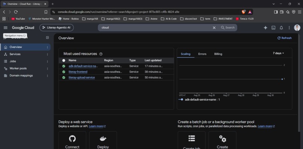Click the Brave Shields lion icon
Screen dimensions: 303x149
[244, 12]
